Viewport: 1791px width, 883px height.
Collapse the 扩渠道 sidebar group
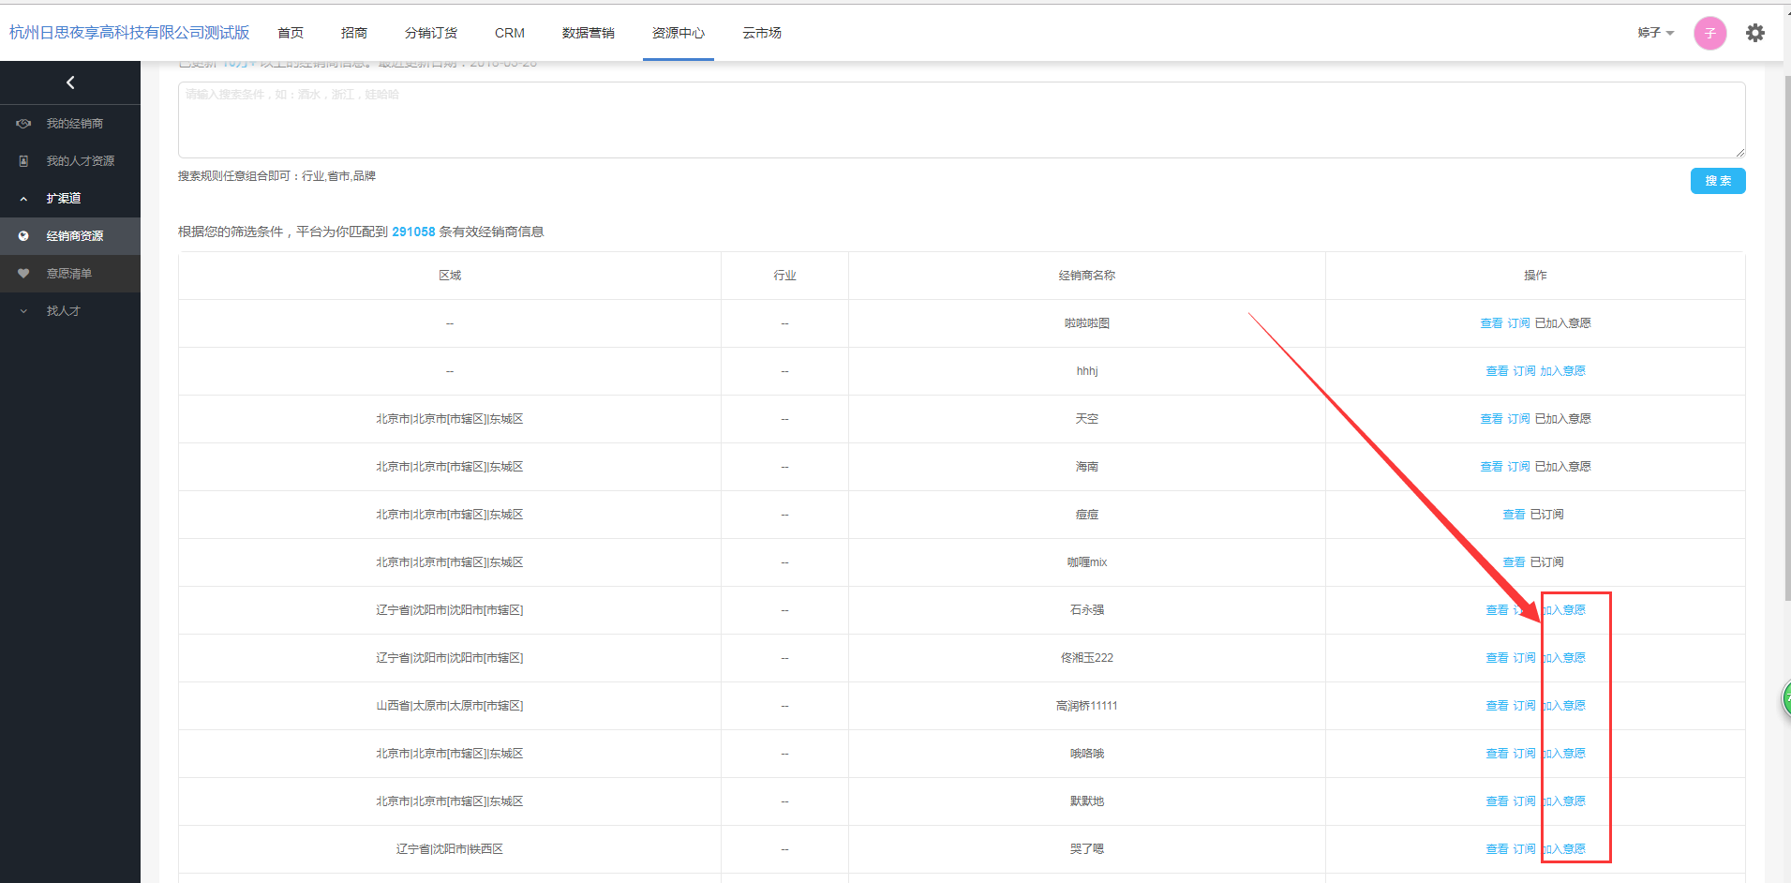pyautogui.click(x=24, y=199)
